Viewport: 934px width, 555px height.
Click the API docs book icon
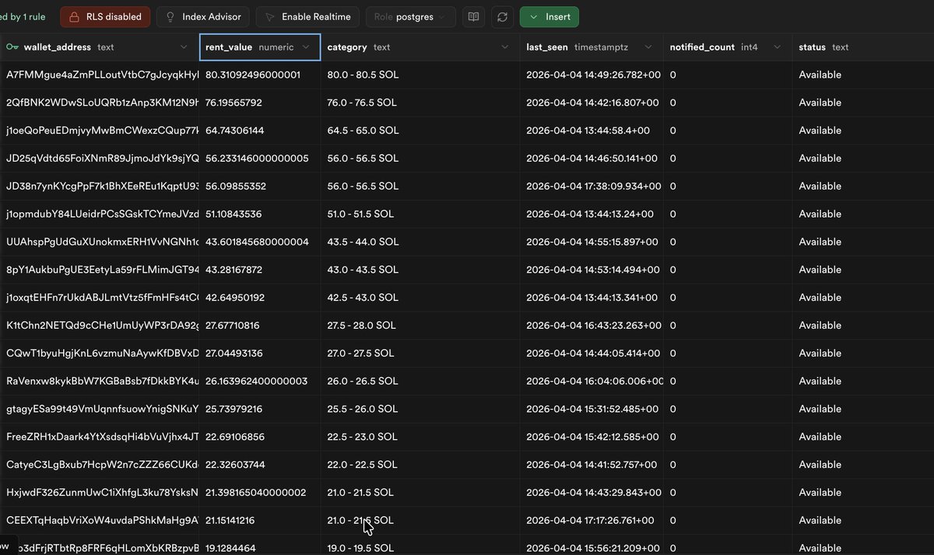pyautogui.click(x=472, y=16)
